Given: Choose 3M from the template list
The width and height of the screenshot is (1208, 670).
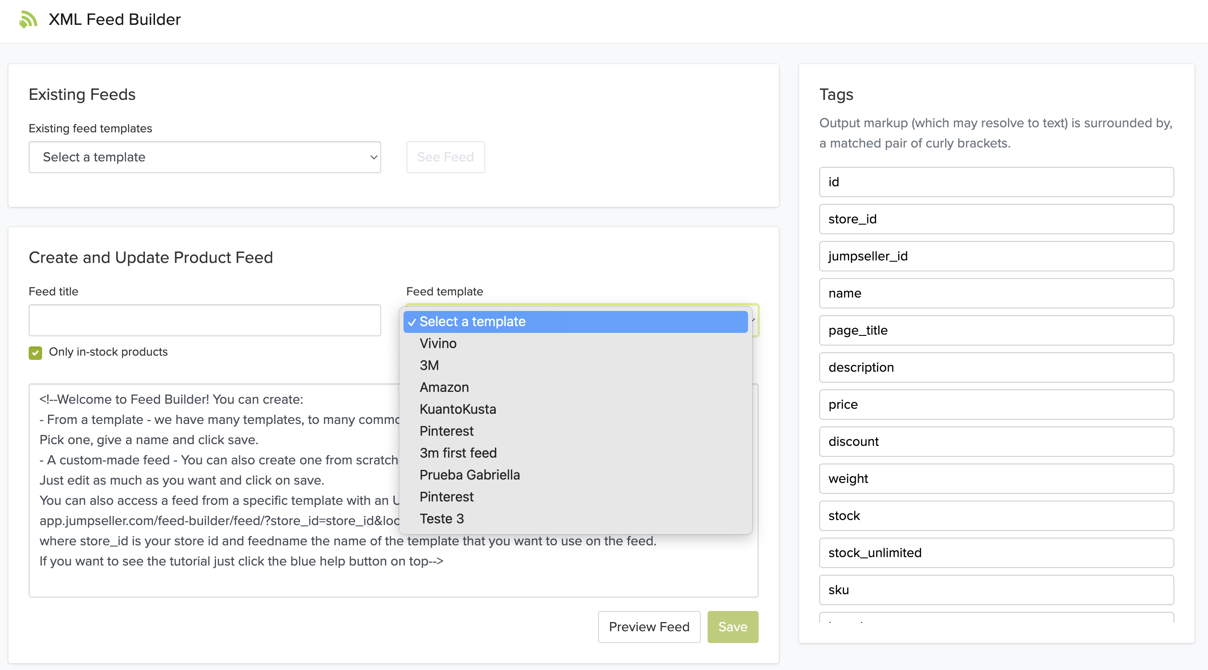Looking at the screenshot, I should [429, 365].
